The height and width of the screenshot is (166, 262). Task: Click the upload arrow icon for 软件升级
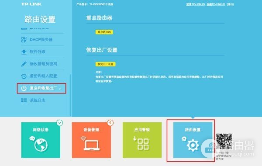[x=24, y=52]
